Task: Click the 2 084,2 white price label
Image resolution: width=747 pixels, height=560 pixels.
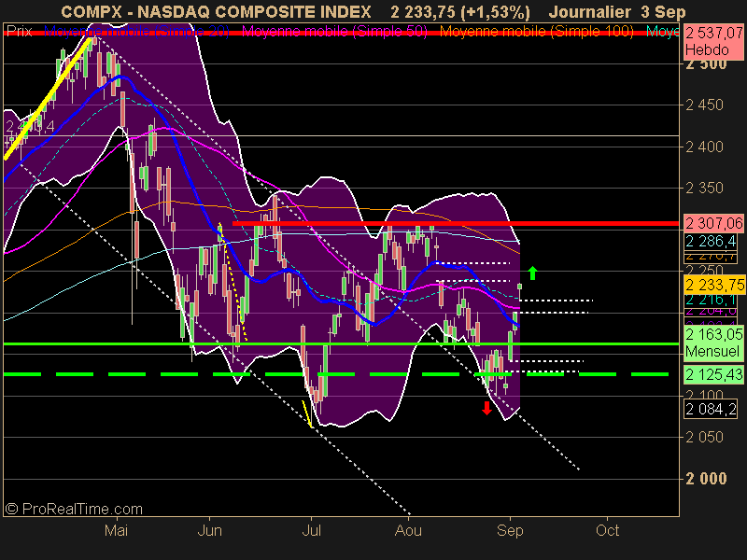Action: (711, 409)
